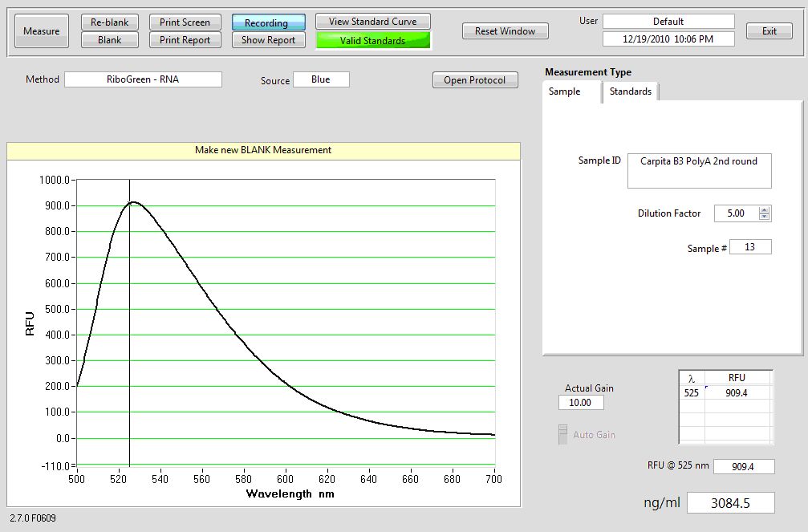Select the 909.4 RFU table cell
This screenshot has height=532, width=808.
[737, 393]
